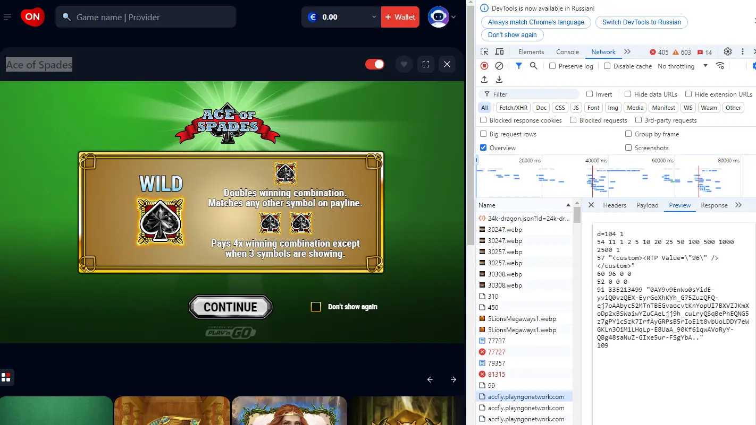
Task: Import HAR file upload icon
Action: [x=484, y=80]
